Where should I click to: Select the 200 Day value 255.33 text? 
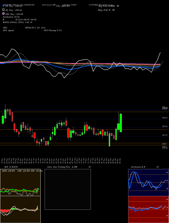[19, 14]
